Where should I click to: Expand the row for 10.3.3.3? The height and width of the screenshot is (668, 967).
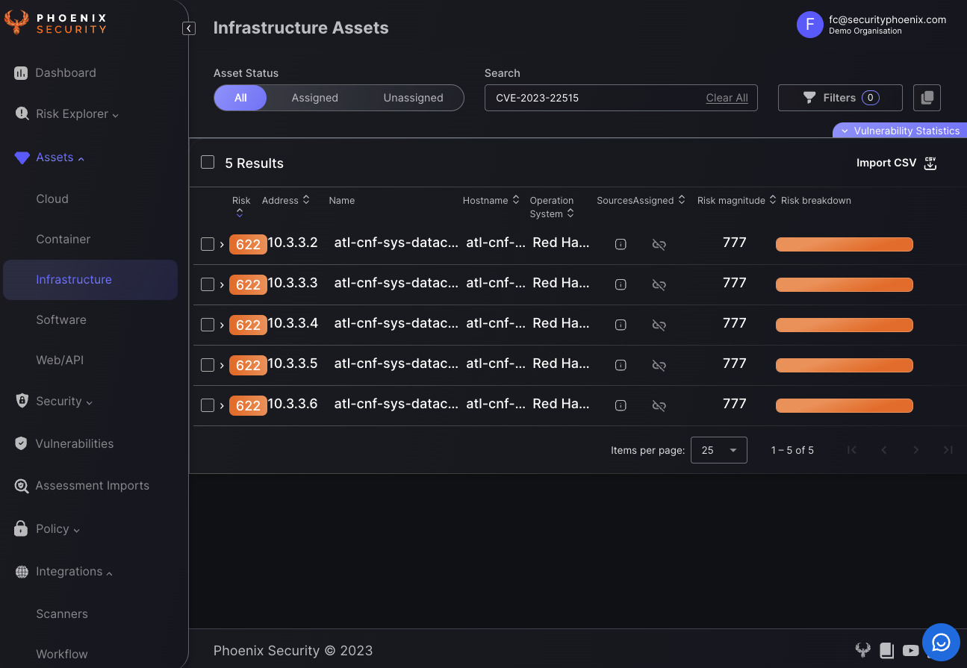pyautogui.click(x=222, y=284)
